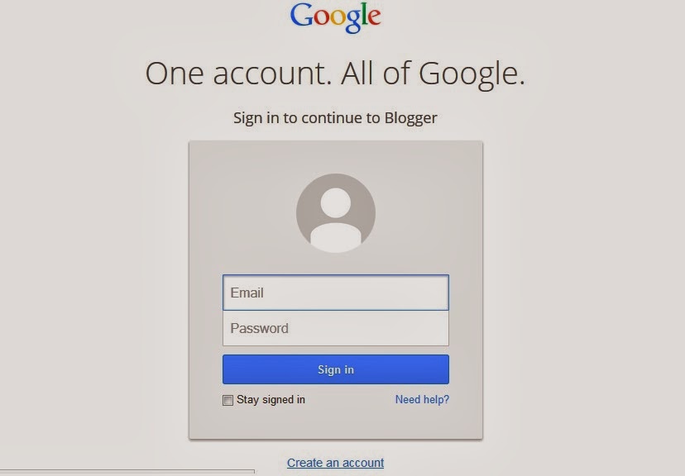Click the blue Sign in button
Viewport: 685px width, 476px height.
[x=336, y=369]
